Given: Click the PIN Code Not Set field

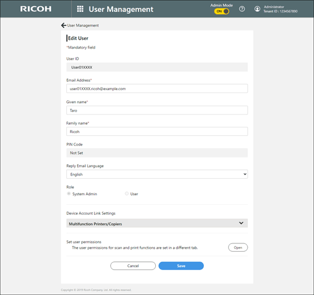Looking at the screenshot, I should coord(157,153).
